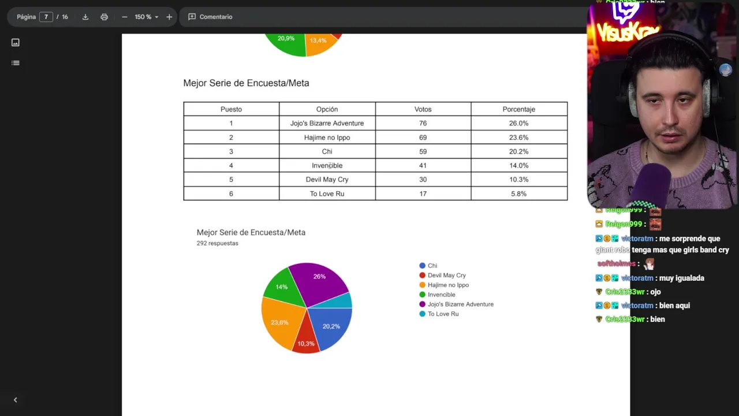Click the table cell Chi in the Opción column

coord(327,151)
